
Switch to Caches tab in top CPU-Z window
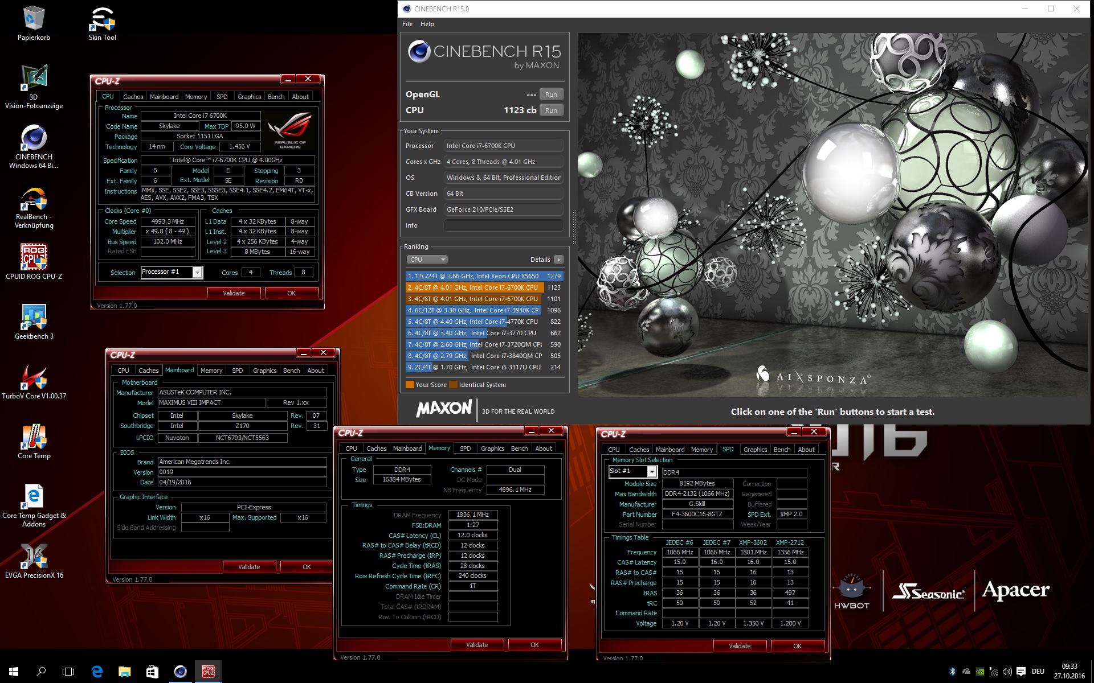[133, 97]
